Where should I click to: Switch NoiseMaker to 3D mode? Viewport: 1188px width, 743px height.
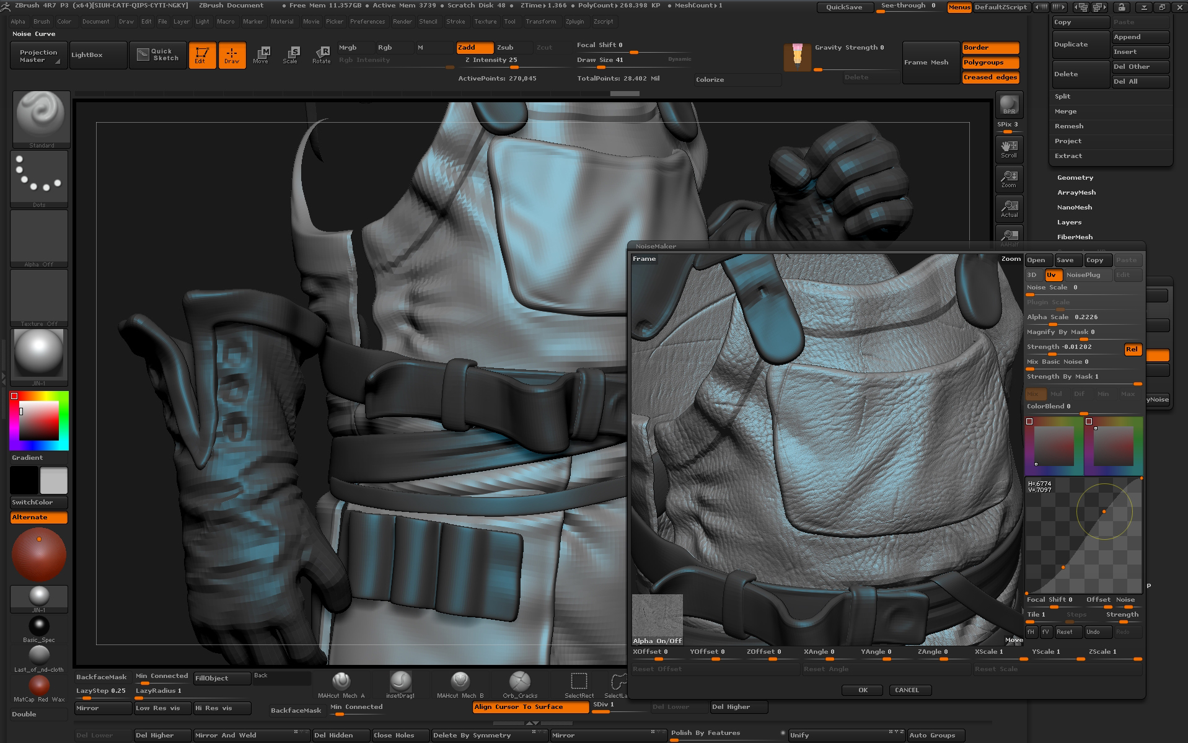click(x=1034, y=275)
